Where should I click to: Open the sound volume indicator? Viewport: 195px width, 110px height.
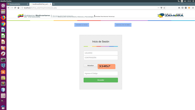click(x=185, y=1)
